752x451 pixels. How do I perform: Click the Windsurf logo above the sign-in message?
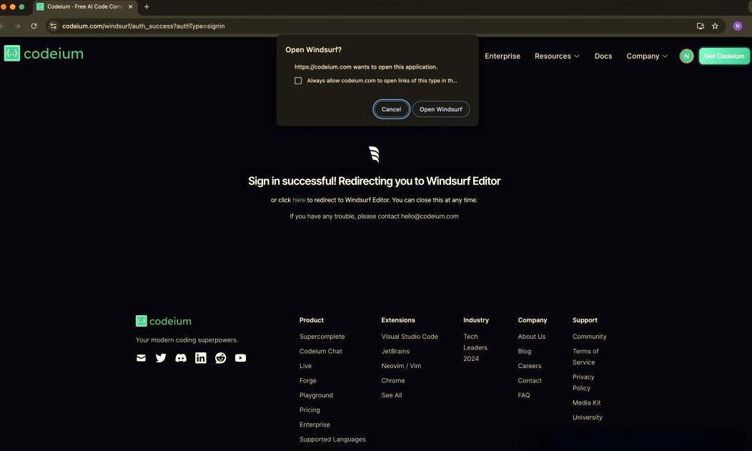(x=374, y=154)
